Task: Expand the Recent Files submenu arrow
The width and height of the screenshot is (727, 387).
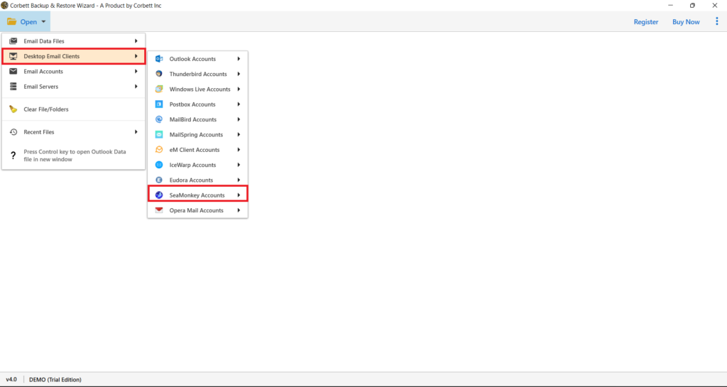Action: pyautogui.click(x=136, y=132)
